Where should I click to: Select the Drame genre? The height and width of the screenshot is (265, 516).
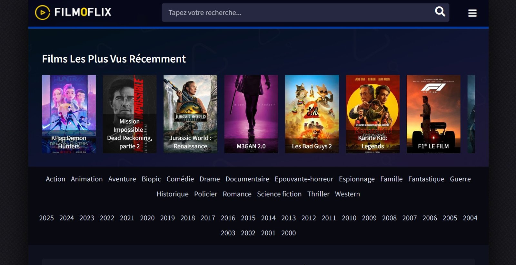click(x=210, y=179)
